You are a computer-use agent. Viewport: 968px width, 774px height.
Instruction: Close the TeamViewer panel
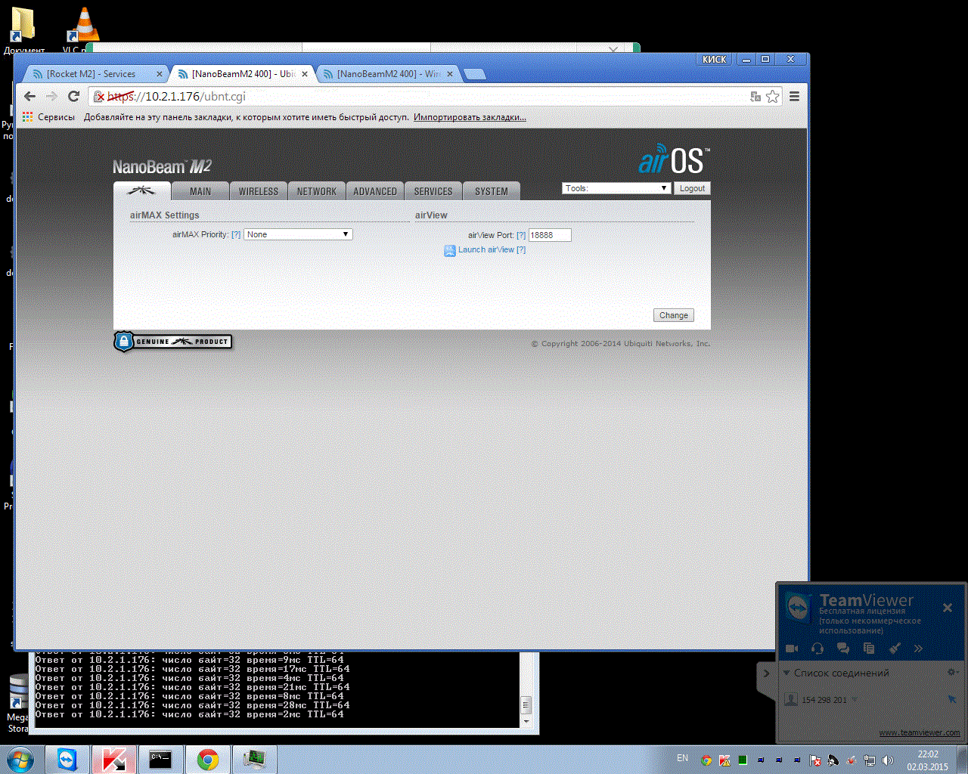click(947, 608)
